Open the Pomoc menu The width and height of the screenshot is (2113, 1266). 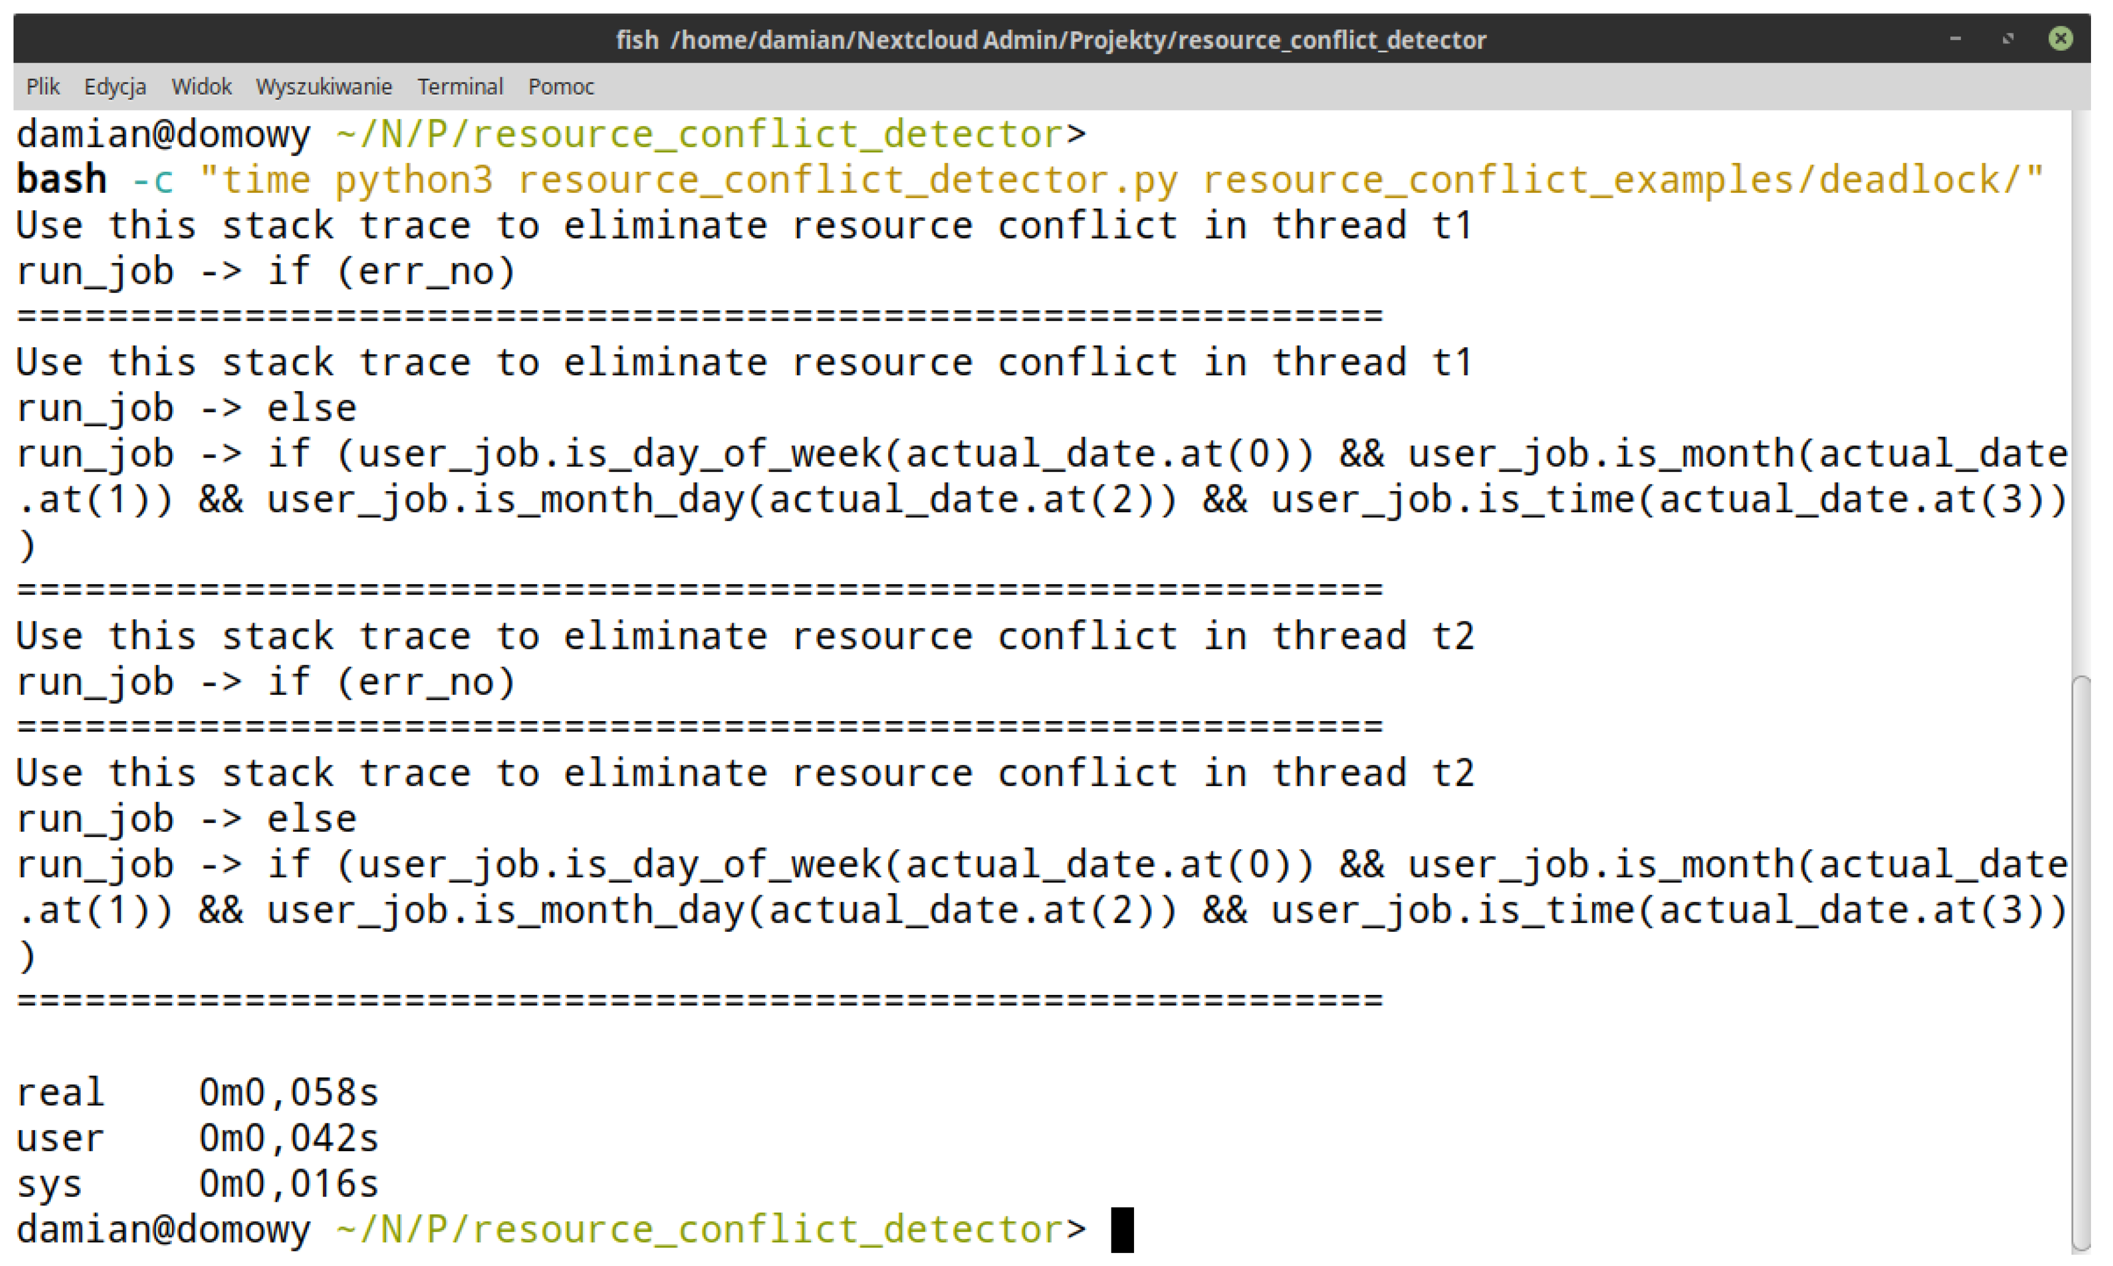coord(561,86)
